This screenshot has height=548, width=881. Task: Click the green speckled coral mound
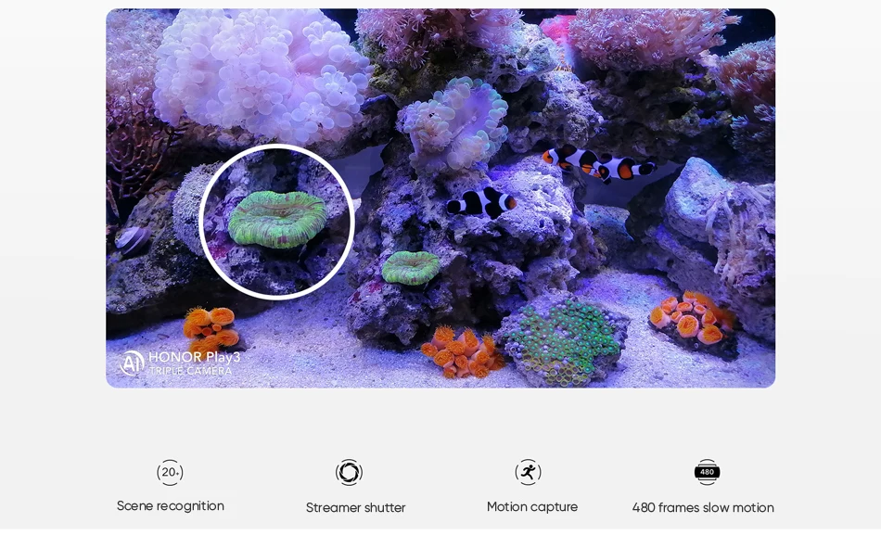tap(562, 342)
